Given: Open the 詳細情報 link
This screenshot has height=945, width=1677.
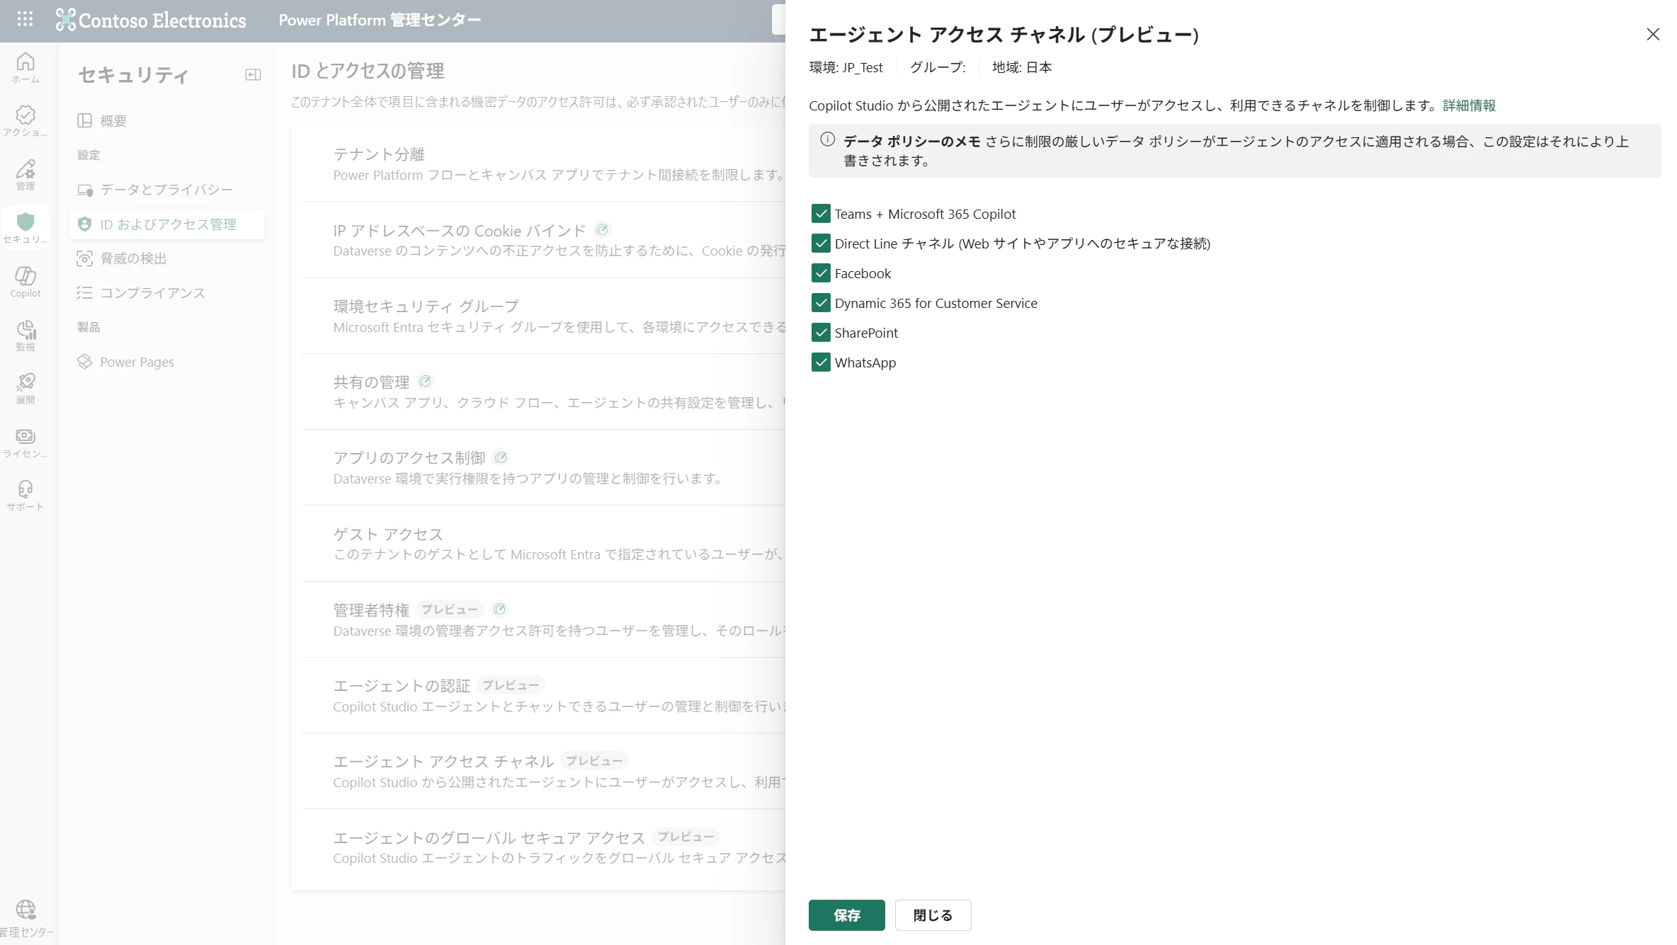Looking at the screenshot, I should click(1469, 105).
